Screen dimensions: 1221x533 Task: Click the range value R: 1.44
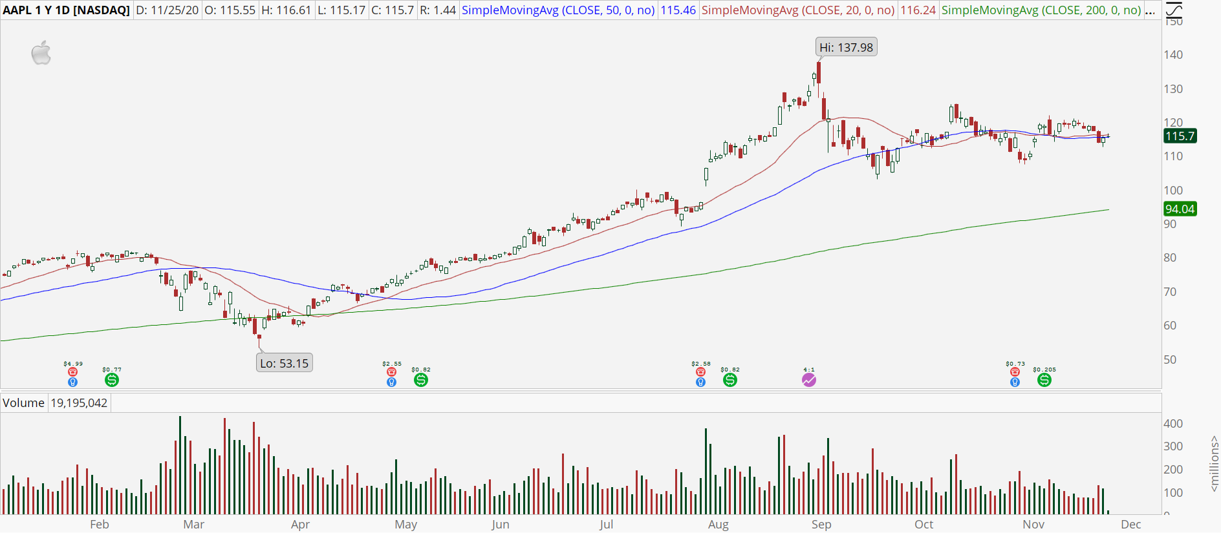coord(438,10)
